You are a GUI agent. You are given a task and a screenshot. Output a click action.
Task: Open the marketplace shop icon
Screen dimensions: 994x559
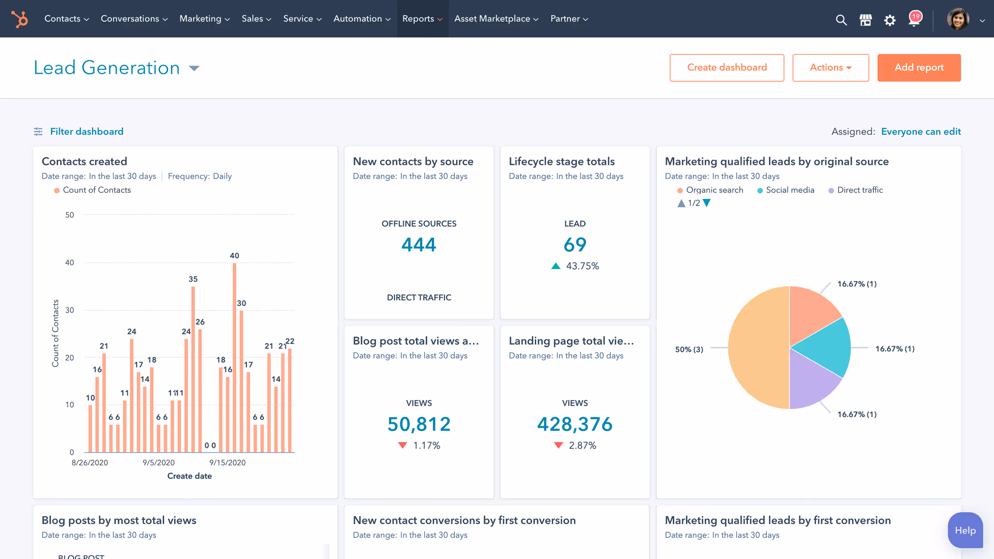(866, 20)
